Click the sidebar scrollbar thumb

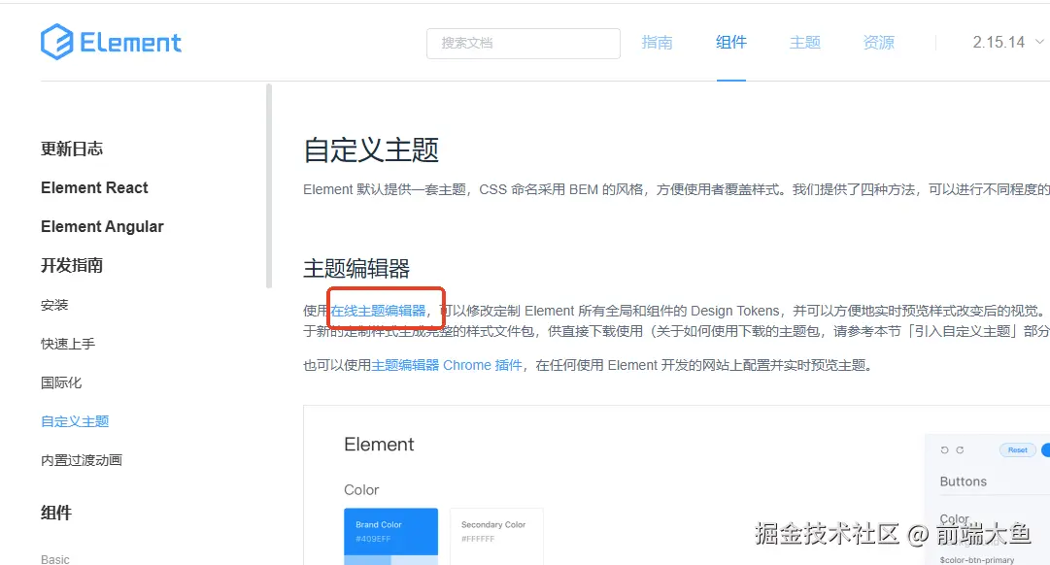tap(268, 186)
